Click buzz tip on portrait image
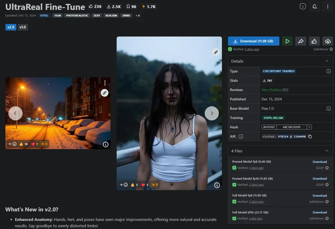 pyautogui.click(x=155, y=185)
